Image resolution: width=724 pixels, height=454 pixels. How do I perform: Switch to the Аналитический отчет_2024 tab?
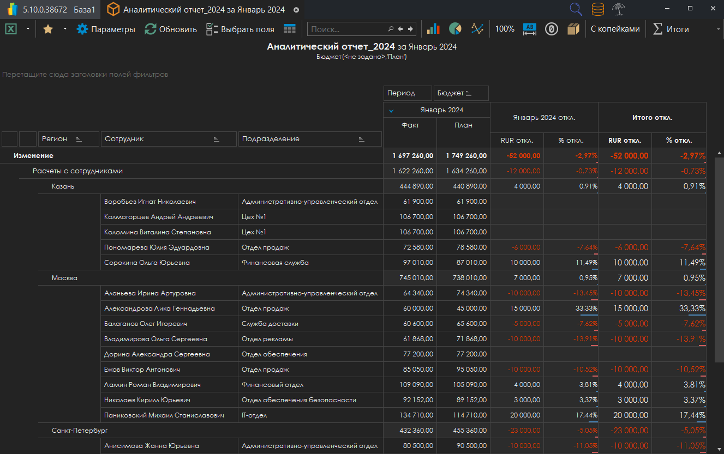point(203,10)
